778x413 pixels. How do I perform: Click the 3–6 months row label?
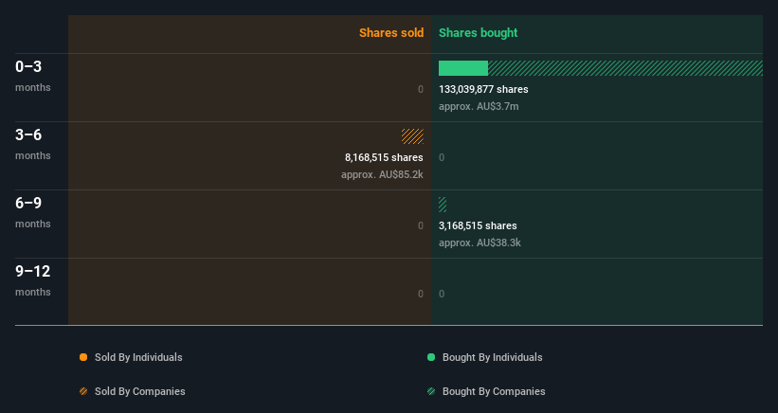pyautogui.click(x=33, y=144)
